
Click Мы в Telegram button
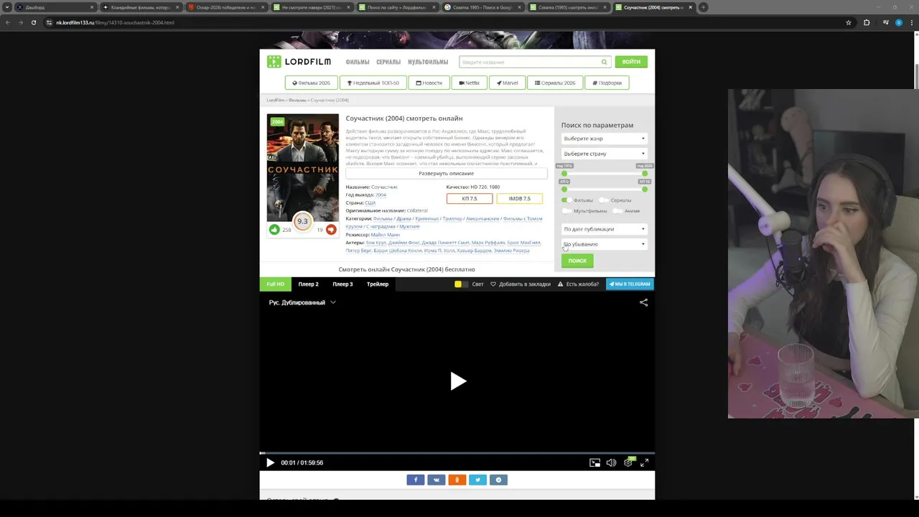tap(630, 284)
